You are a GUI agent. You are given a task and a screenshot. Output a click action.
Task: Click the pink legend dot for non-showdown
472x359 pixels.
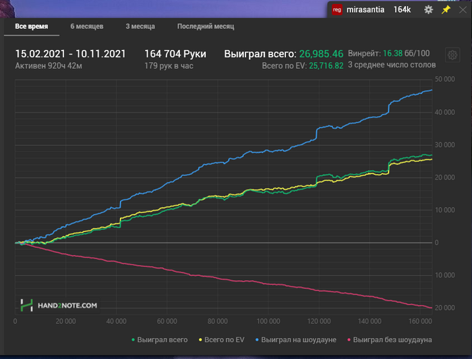point(349,339)
